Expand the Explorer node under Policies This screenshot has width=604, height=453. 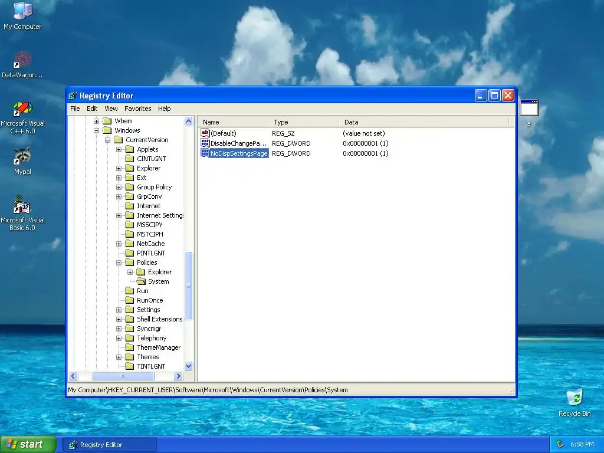[x=130, y=272]
